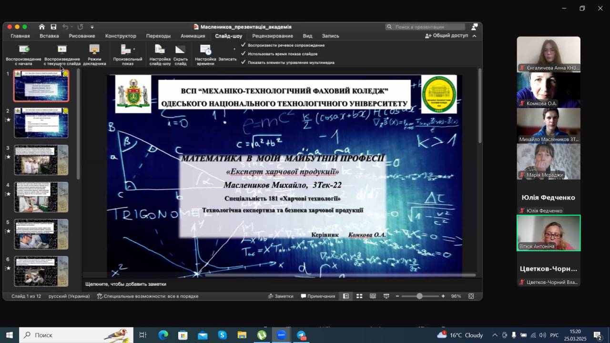
Task: Open Анимация ribbon tab
Action: coord(193,36)
